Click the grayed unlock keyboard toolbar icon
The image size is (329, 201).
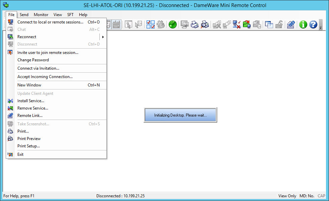click(279, 24)
